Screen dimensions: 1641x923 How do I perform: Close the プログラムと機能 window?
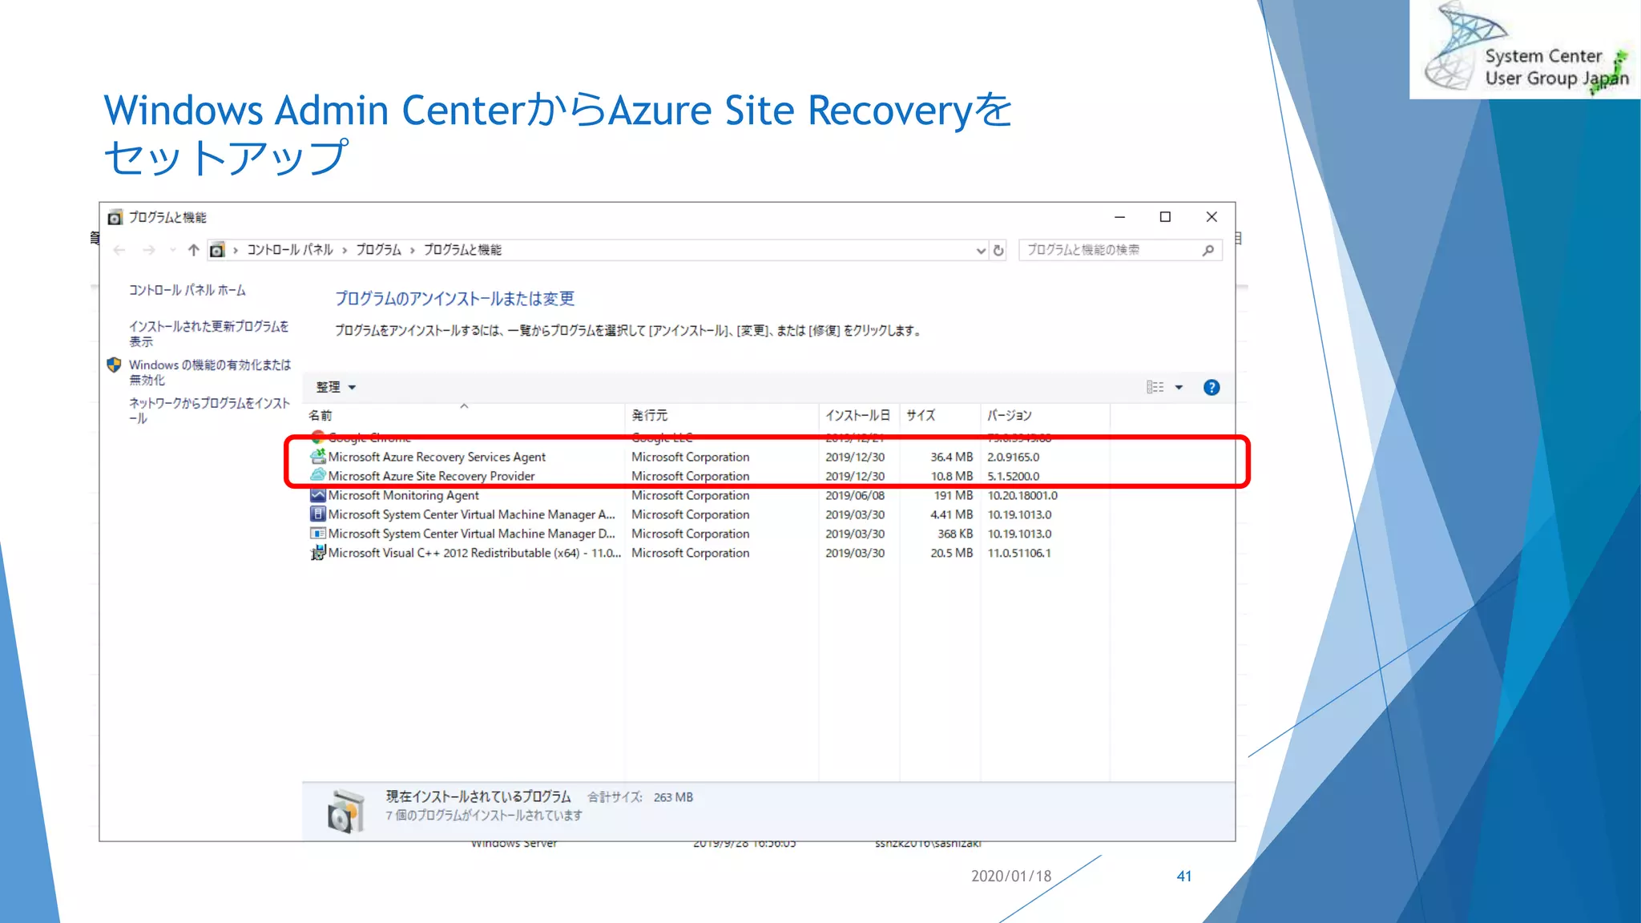pyautogui.click(x=1212, y=217)
